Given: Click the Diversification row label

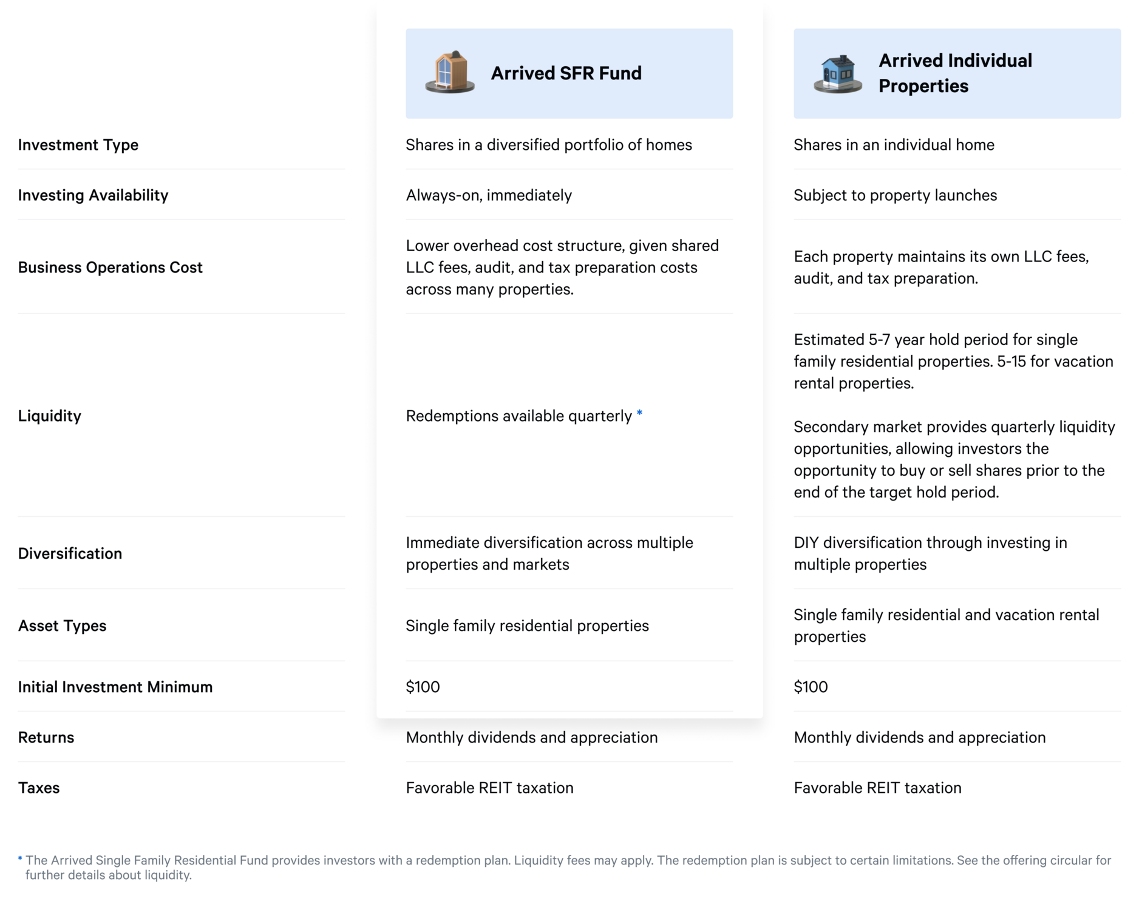Looking at the screenshot, I should (70, 554).
